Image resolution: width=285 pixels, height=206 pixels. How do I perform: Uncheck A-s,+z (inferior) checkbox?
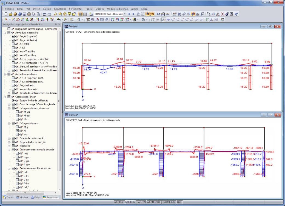[13, 40]
